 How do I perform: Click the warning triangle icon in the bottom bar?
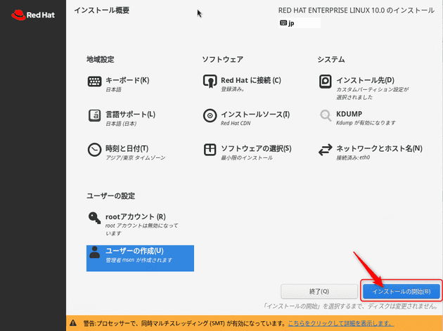tap(73, 323)
